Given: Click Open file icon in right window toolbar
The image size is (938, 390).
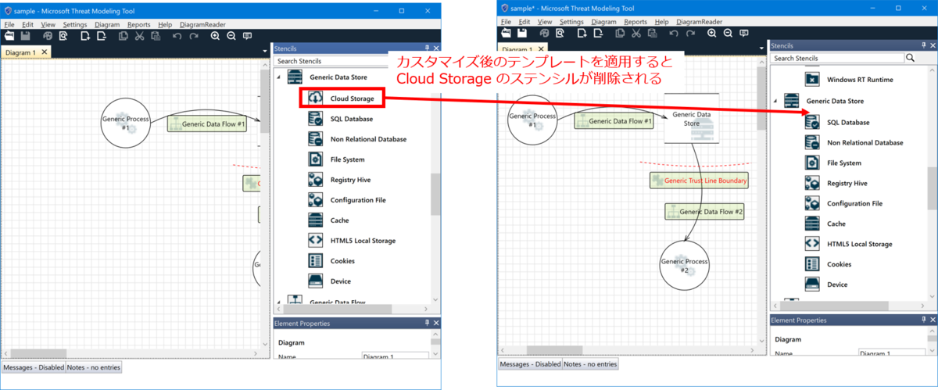Looking at the screenshot, I should pos(507,33).
